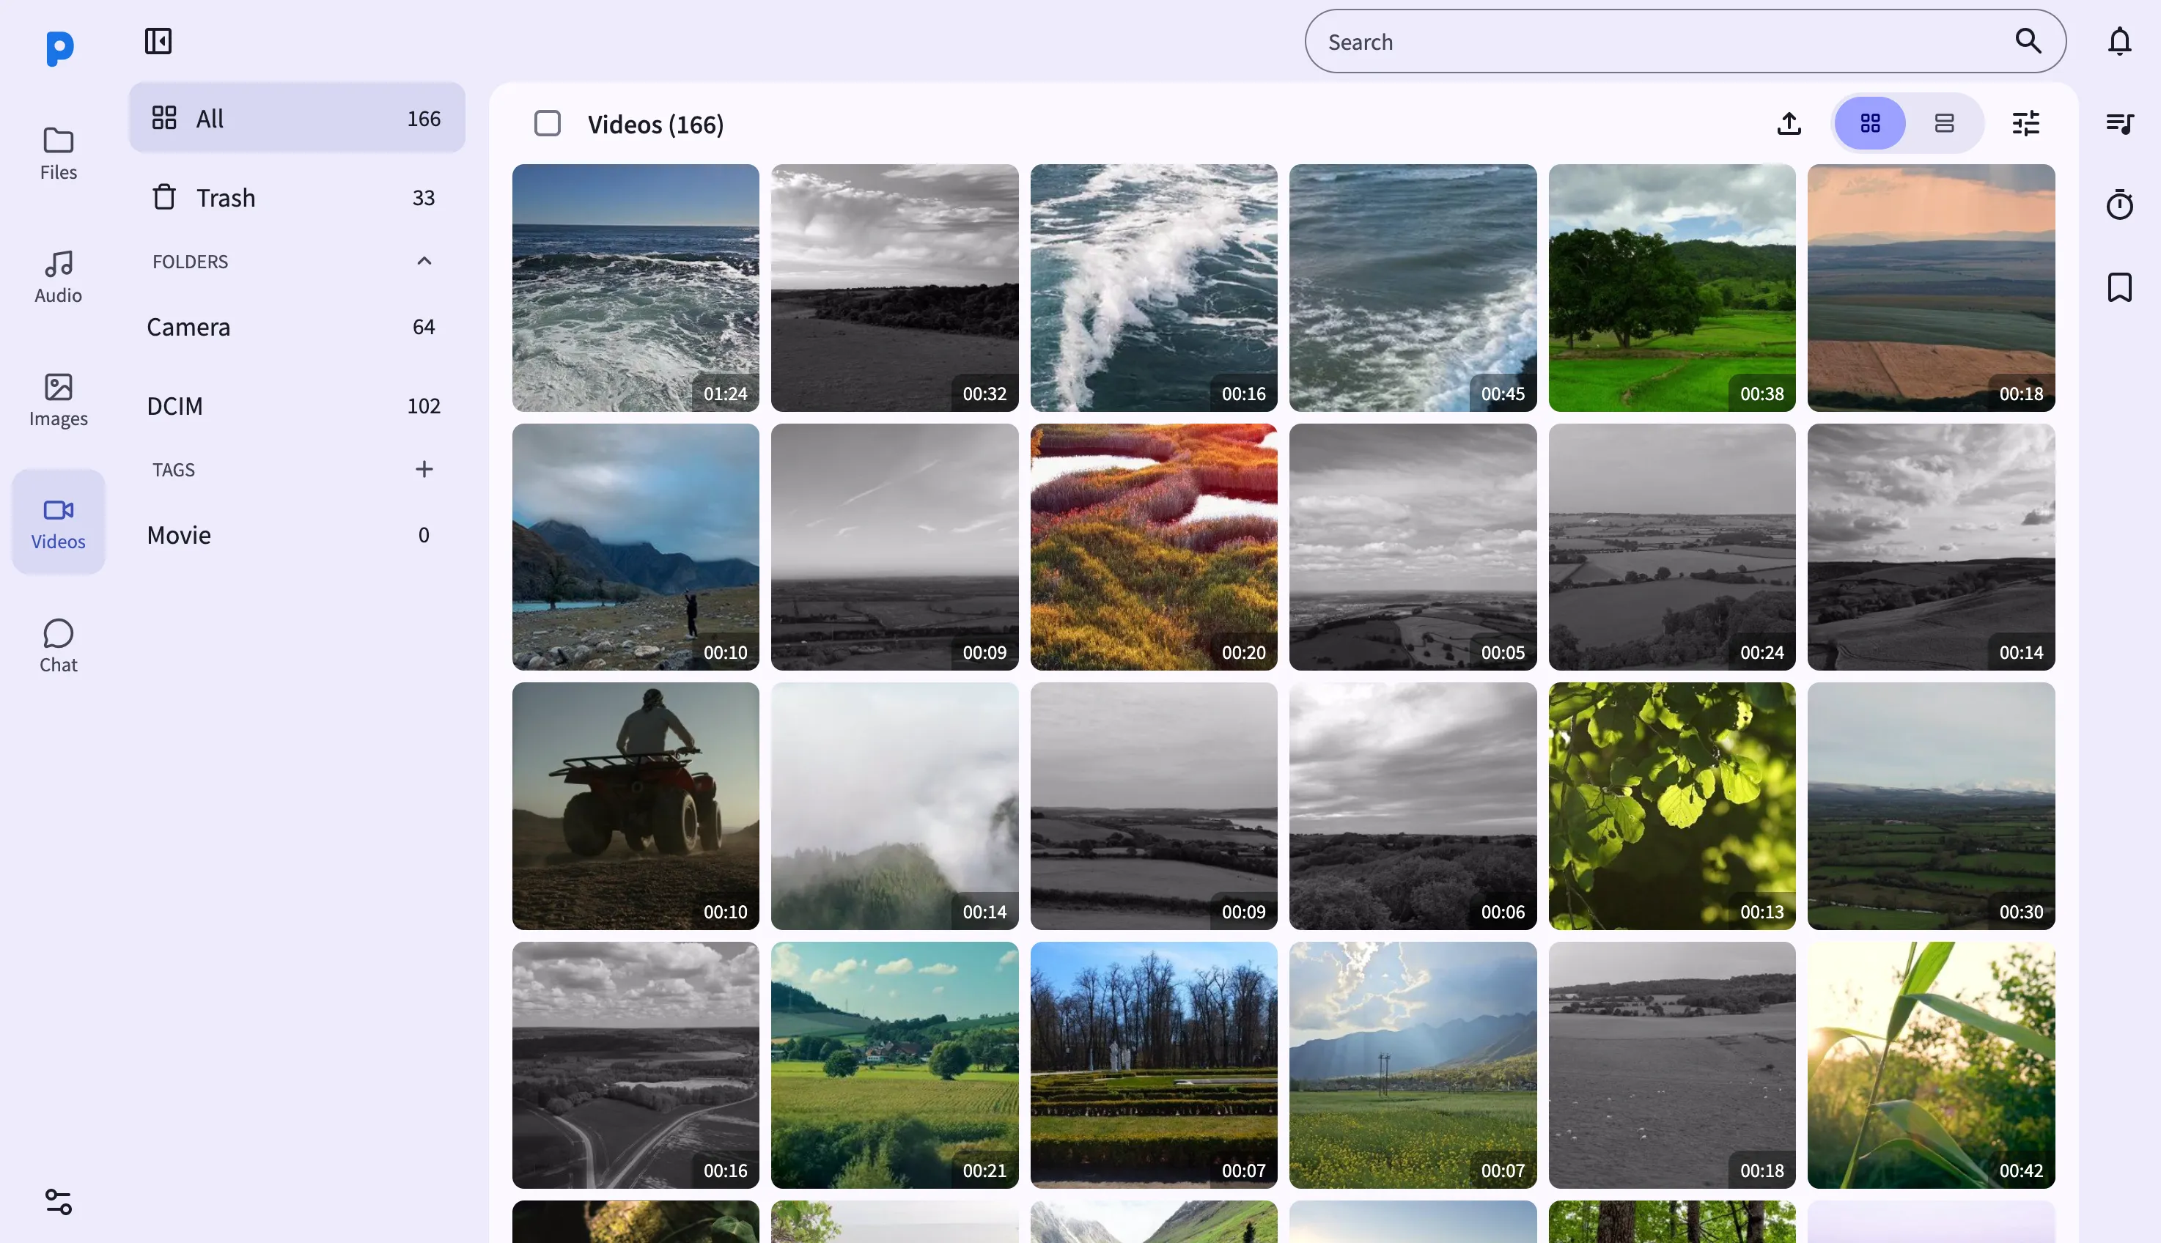Collapse the sidebar panel icon
2161x1243 pixels.
(158, 41)
